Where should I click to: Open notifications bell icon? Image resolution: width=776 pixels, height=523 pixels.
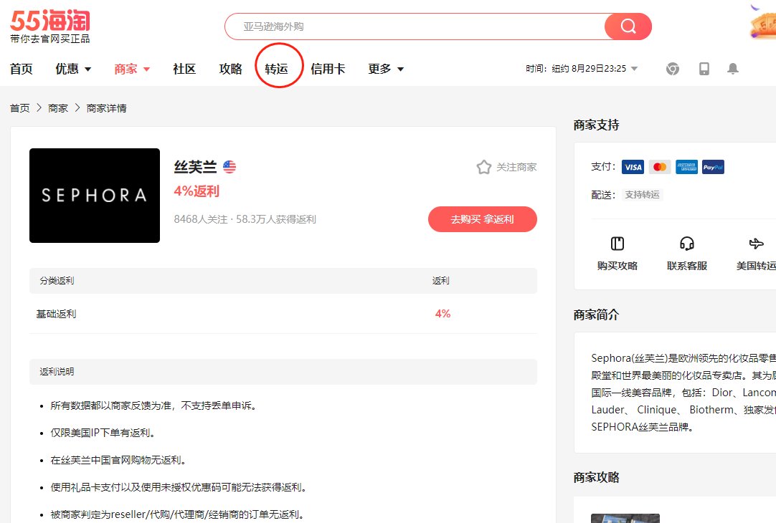point(733,69)
